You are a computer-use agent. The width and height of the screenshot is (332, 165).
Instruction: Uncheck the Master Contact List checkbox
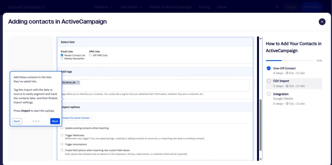coord(62,55)
